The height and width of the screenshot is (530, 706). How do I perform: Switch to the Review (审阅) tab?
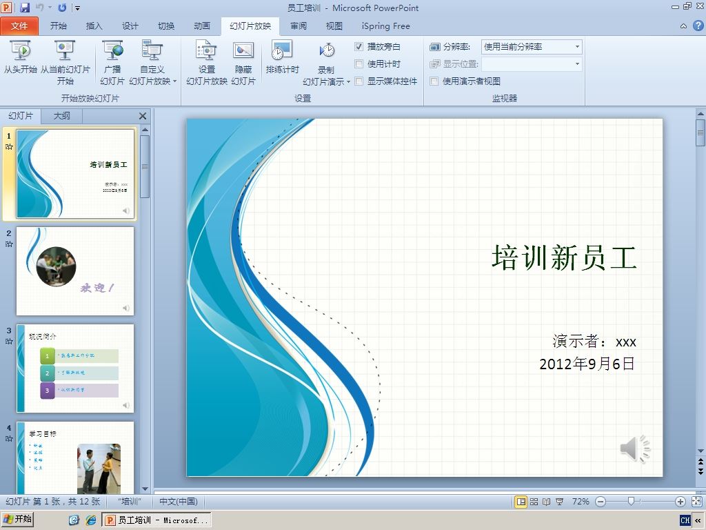299,26
